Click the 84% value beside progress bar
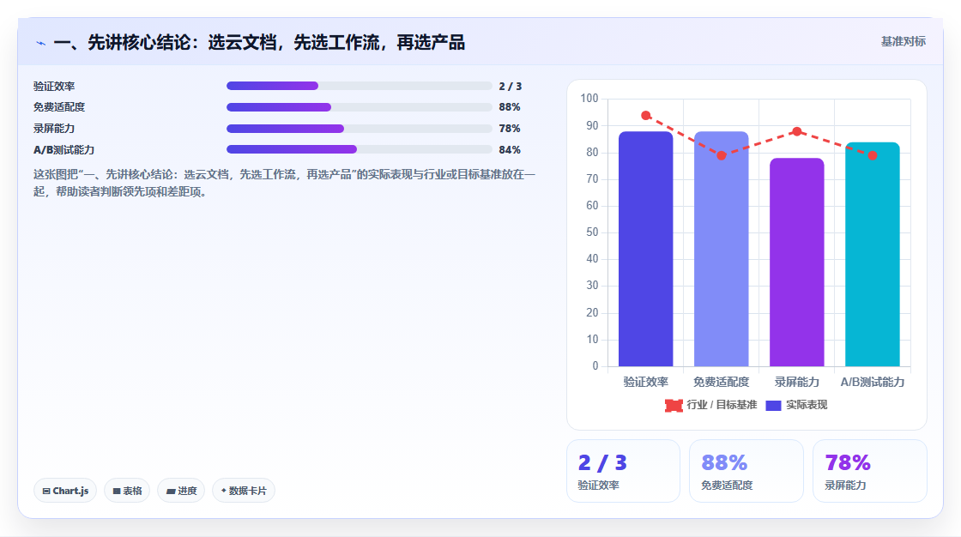Viewport: 961px width, 537px height. point(510,150)
